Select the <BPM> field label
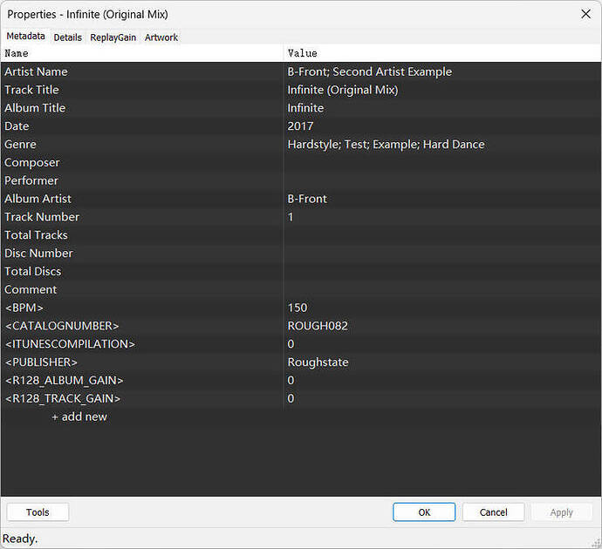Screen dimensions: 602x549 (24, 308)
